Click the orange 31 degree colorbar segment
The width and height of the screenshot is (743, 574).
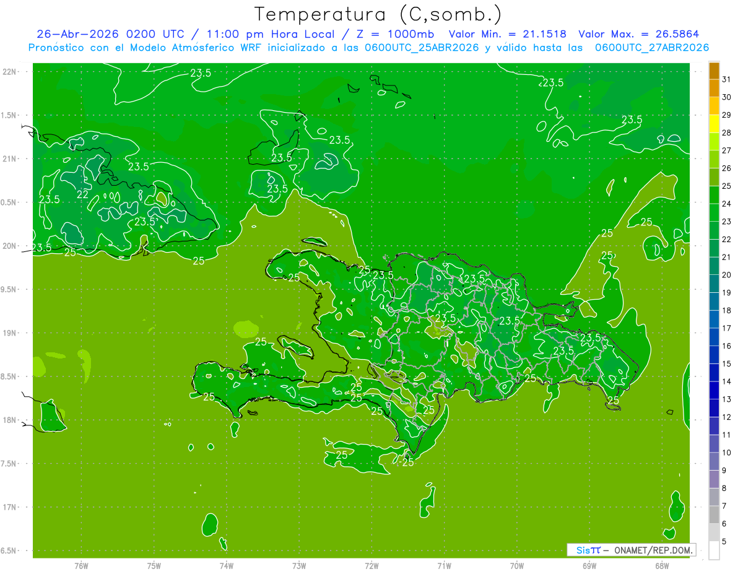[x=714, y=71]
